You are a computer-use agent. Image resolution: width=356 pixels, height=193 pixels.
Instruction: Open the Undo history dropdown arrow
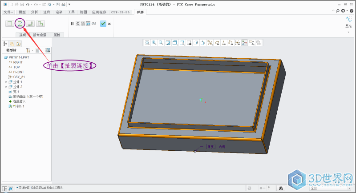click(31, 4)
